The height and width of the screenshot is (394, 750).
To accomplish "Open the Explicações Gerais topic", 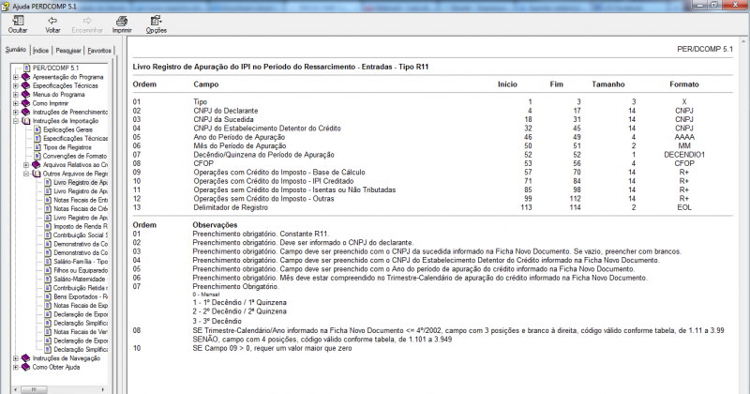I will 67,129.
